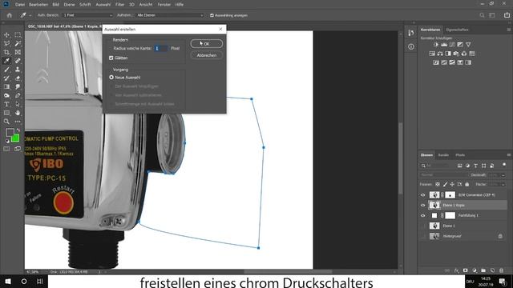513x288 pixels.
Task: Open the Bearbeiten menu
Action: coord(38,5)
